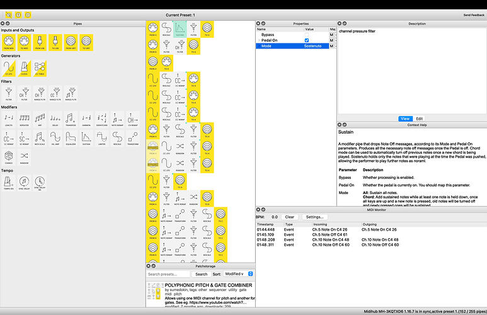
Task: Clear the MIDI Monitor log
Action: coord(289,217)
